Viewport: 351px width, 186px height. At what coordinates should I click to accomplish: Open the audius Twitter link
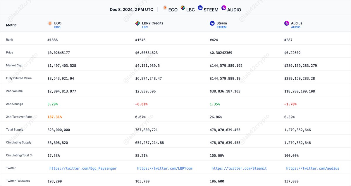point(313,168)
